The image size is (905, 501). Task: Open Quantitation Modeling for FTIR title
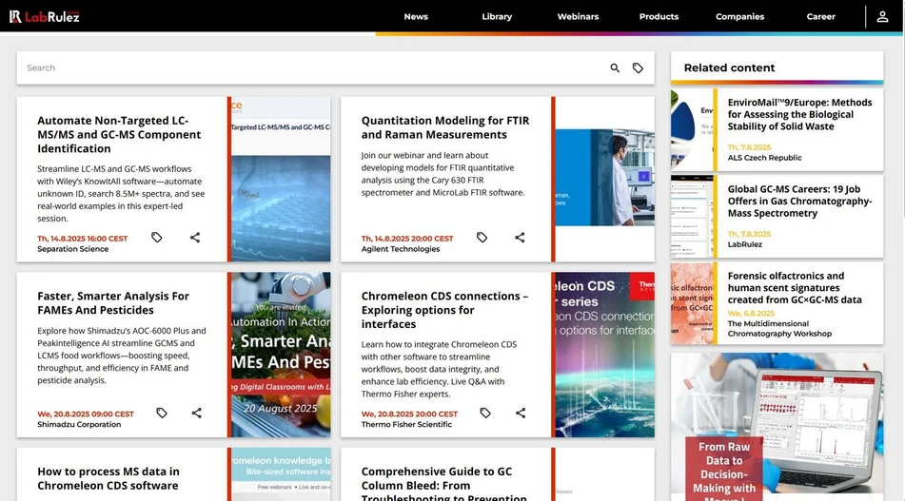(x=445, y=127)
